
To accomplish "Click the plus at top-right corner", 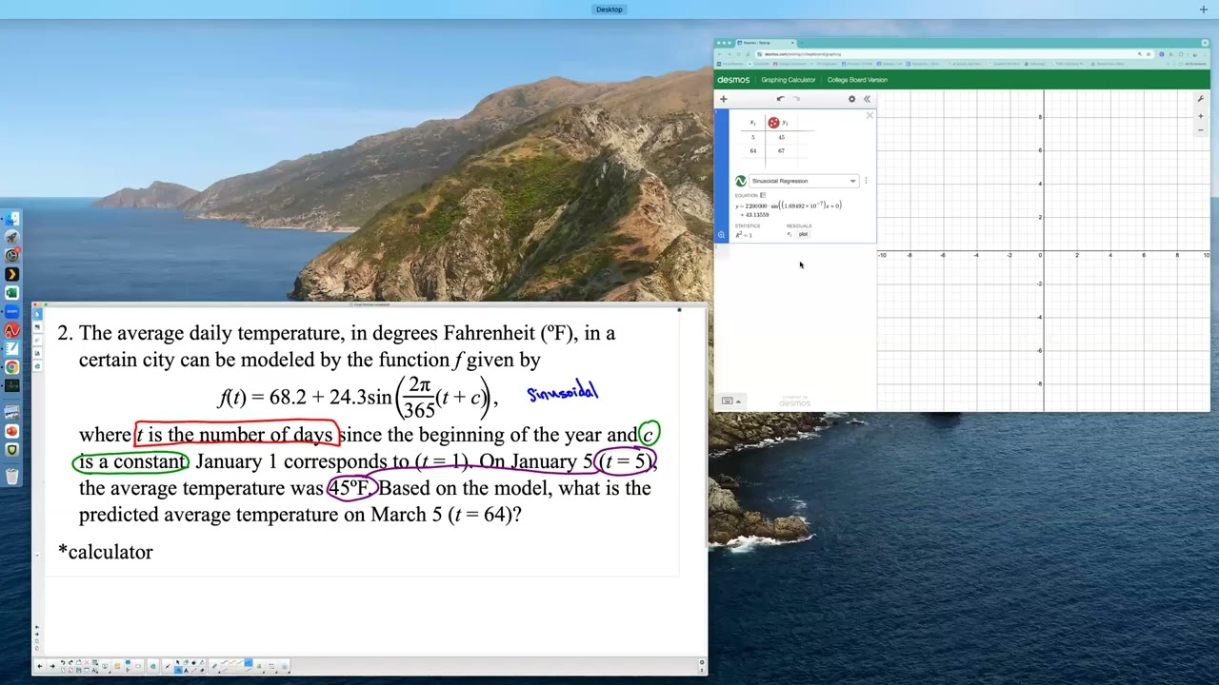I will coord(1203,10).
